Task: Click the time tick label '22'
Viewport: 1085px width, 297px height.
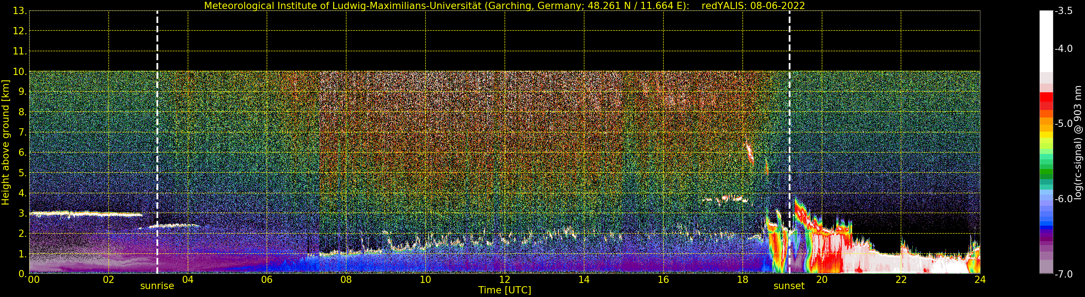Action: point(901,280)
